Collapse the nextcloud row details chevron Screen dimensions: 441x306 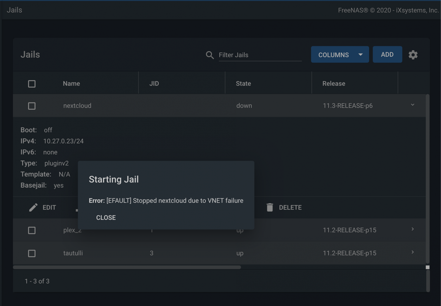pyautogui.click(x=412, y=105)
